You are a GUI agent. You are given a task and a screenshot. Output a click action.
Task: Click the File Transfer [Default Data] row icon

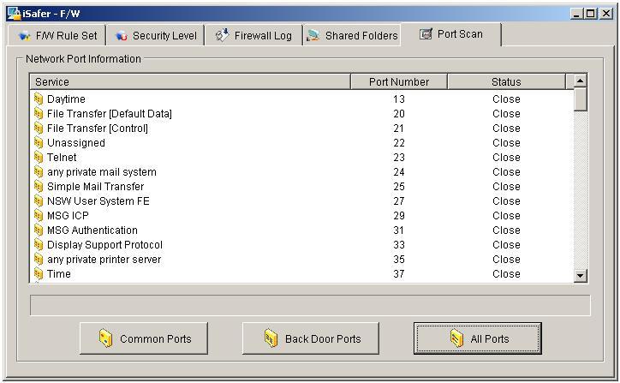[39, 113]
